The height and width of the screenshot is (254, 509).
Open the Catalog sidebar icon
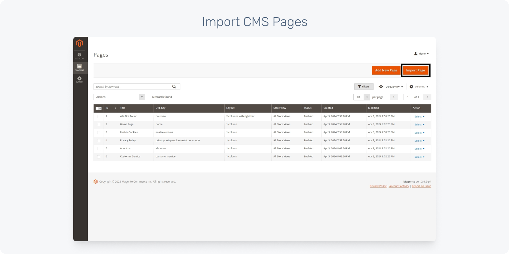pyautogui.click(x=80, y=56)
